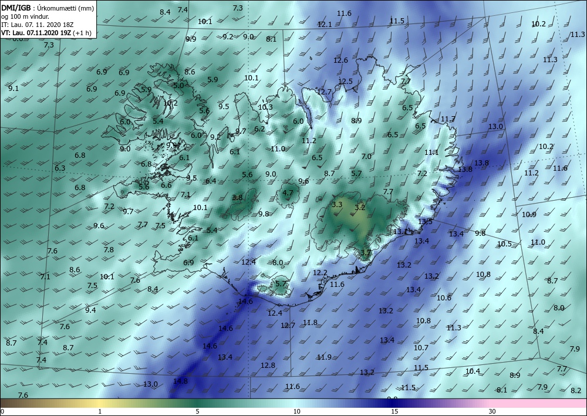Screen dimensions: 587x416
Task: Click the map value 6.3
Action: 60,168
